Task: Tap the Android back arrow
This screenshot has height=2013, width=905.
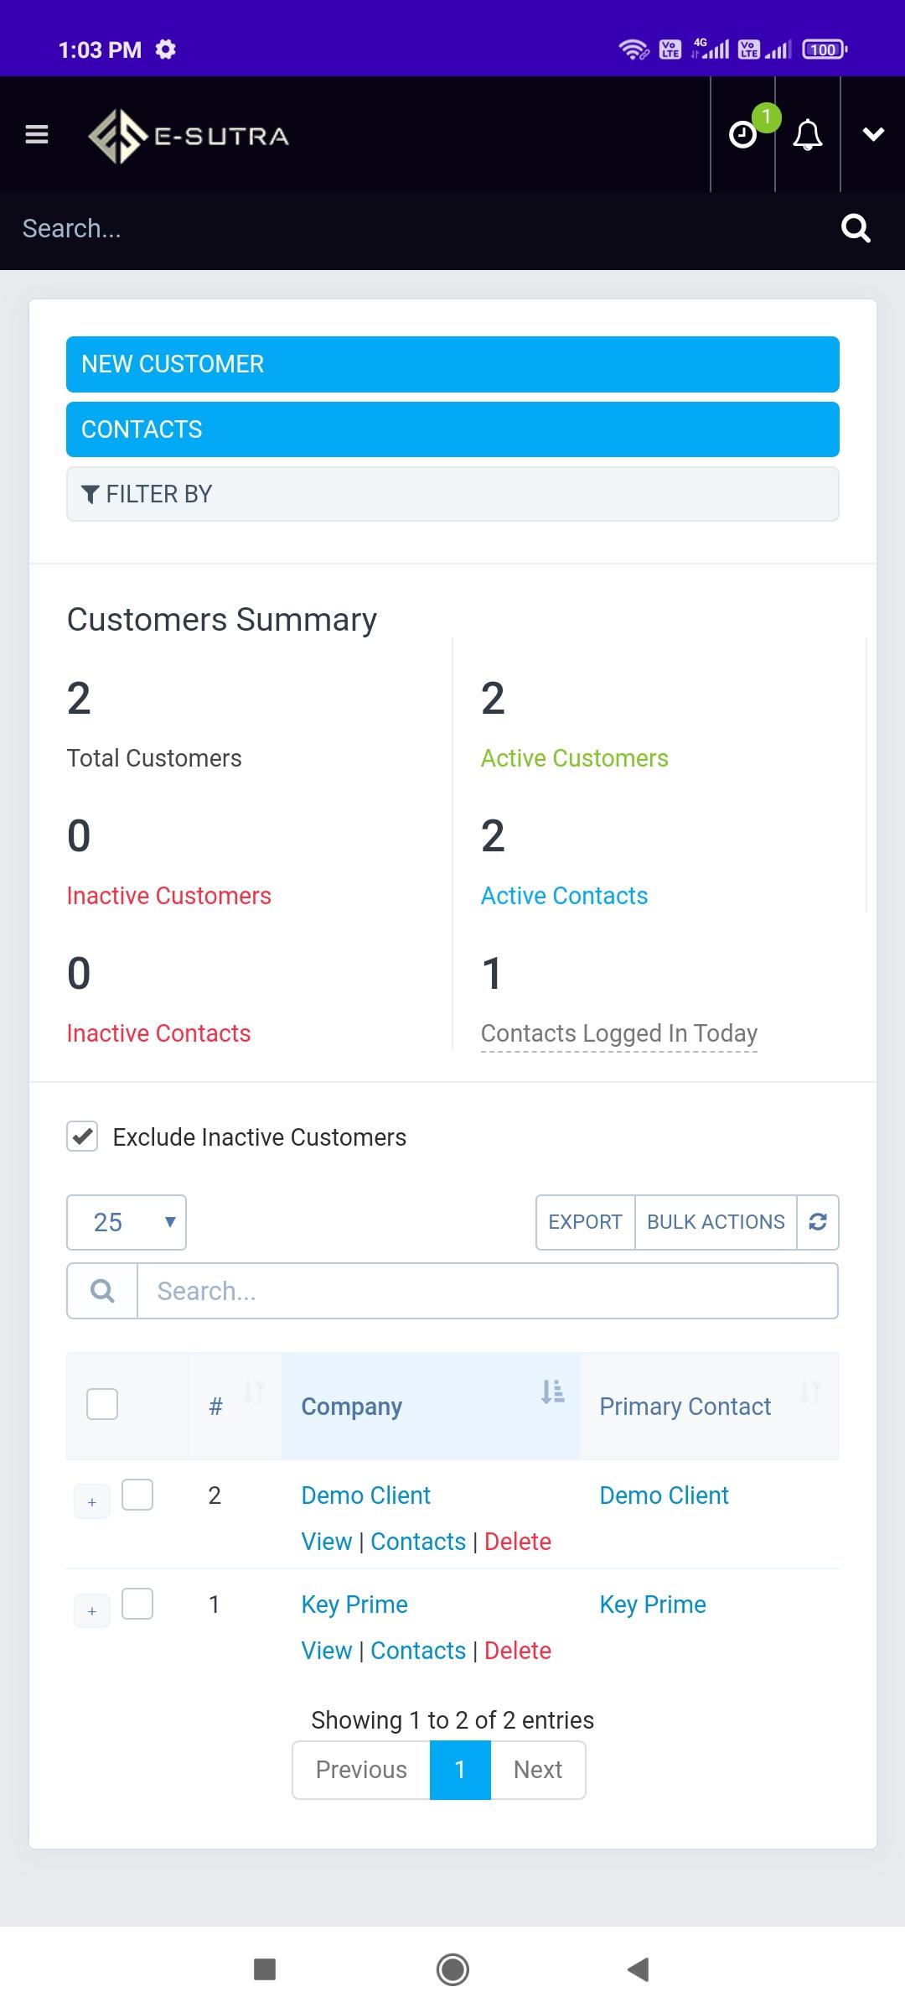Action: point(639,1969)
